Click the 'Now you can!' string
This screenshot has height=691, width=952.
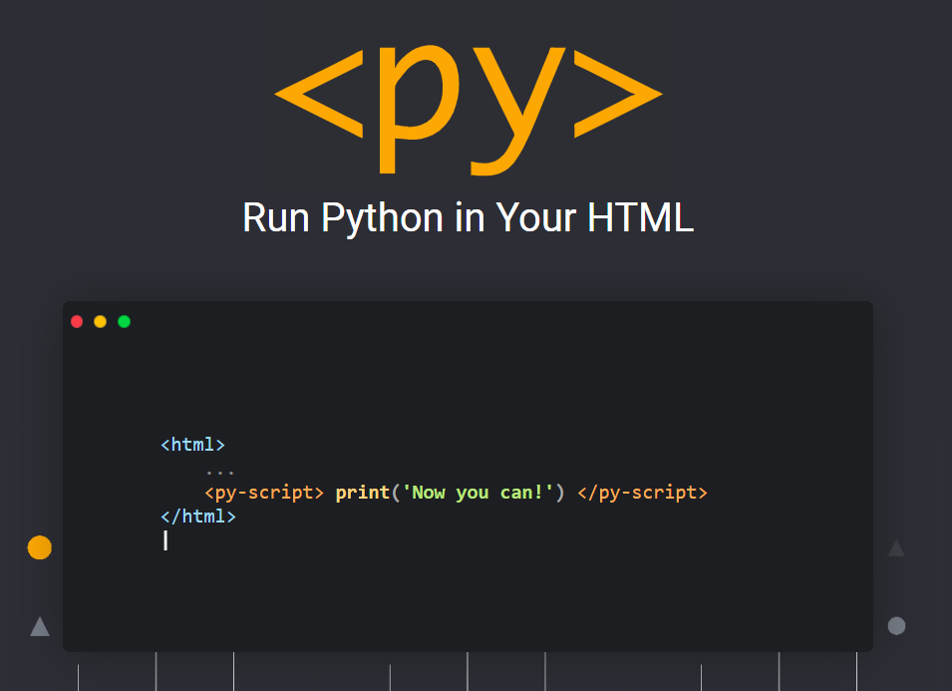(477, 493)
